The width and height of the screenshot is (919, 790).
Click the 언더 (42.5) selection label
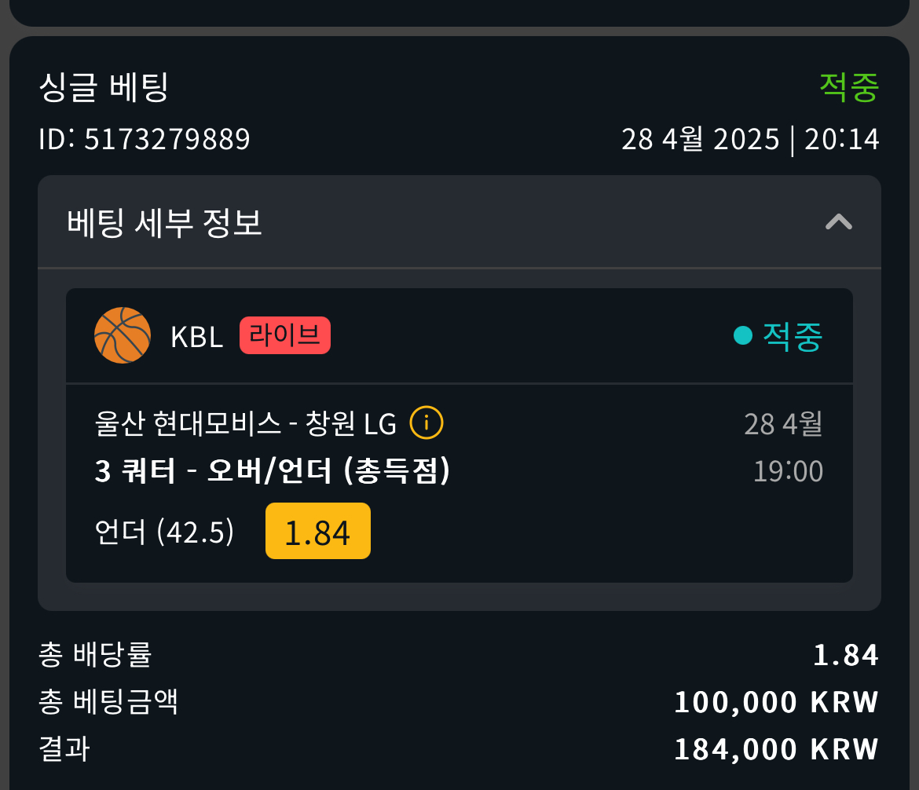pos(164,532)
